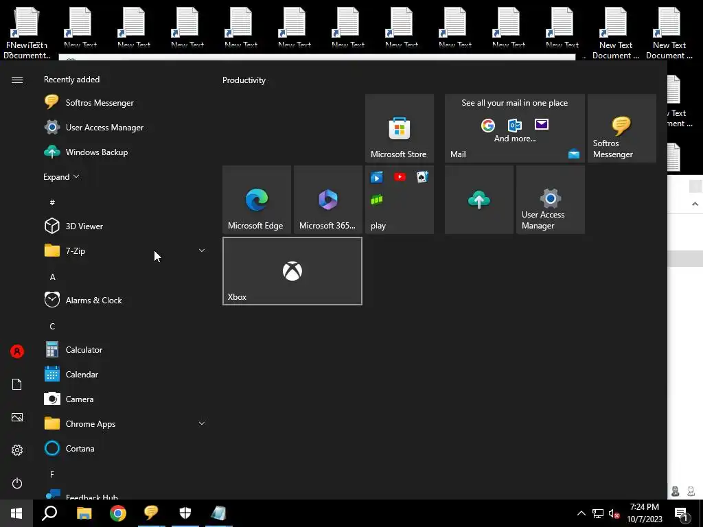Open the Mail tile
Screen dimensions: 703x527
point(515,128)
